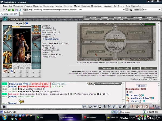162x121 pixels.
Task: Click the stop loading X icon
Action: 16,10
